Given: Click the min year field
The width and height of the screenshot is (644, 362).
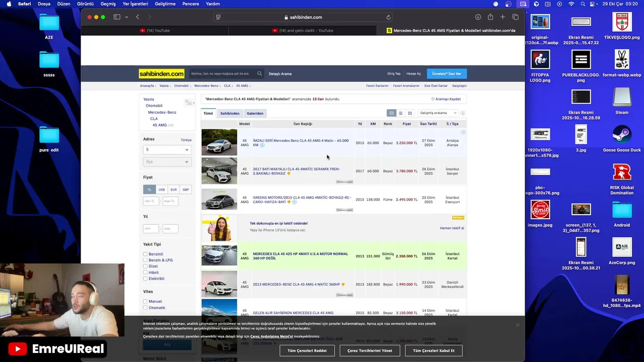Looking at the screenshot, I should pos(151,228).
